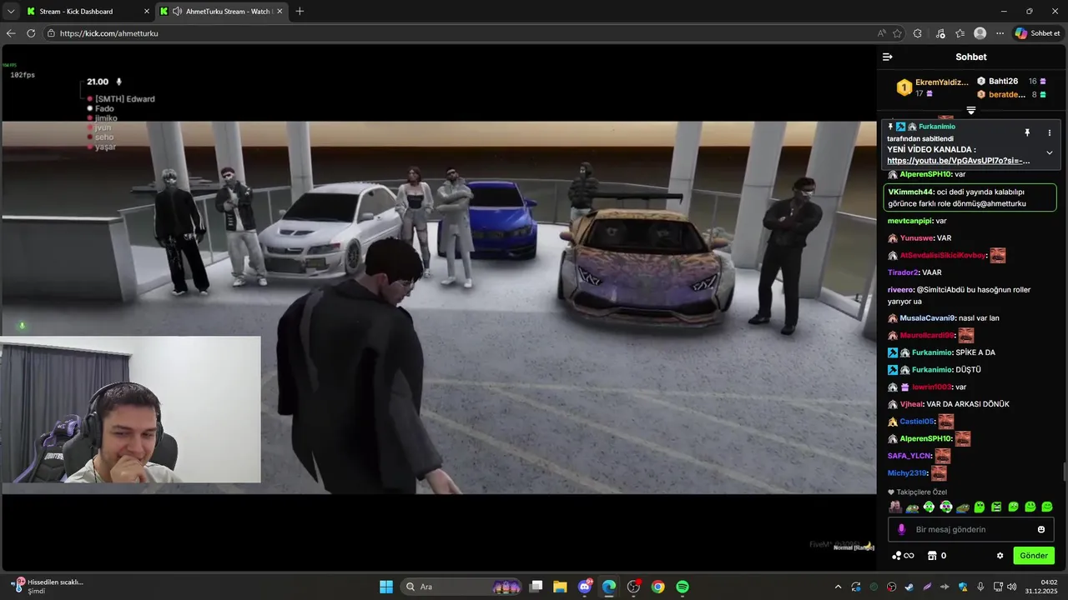Open the browser profile avatar
Viewport: 1068px width, 600px height.
980,33
